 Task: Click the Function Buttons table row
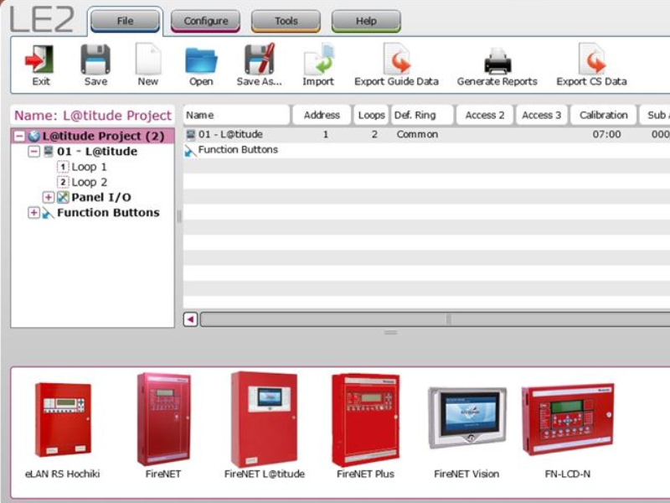pos(238,150)
